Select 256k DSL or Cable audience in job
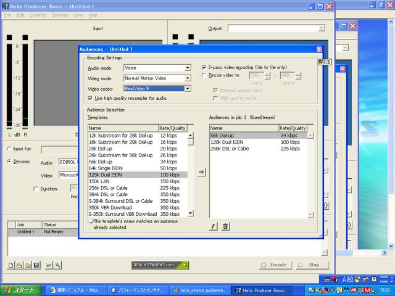Image resolution: width=395 pixels, height=296 pixels. click(258, 149)
